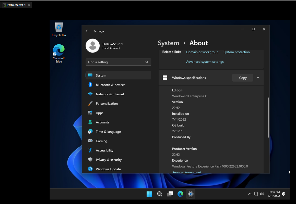This screenshot has height=204, width=296.
Task: Click the Settings page vertical scrollbar
Action: click(x=268, y=118)
